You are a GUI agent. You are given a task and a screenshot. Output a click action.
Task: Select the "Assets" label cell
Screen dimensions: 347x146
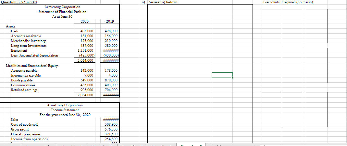click(10, 26)
